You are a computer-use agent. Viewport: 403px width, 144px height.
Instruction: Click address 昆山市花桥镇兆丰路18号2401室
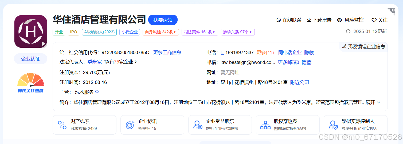[254, 82]
